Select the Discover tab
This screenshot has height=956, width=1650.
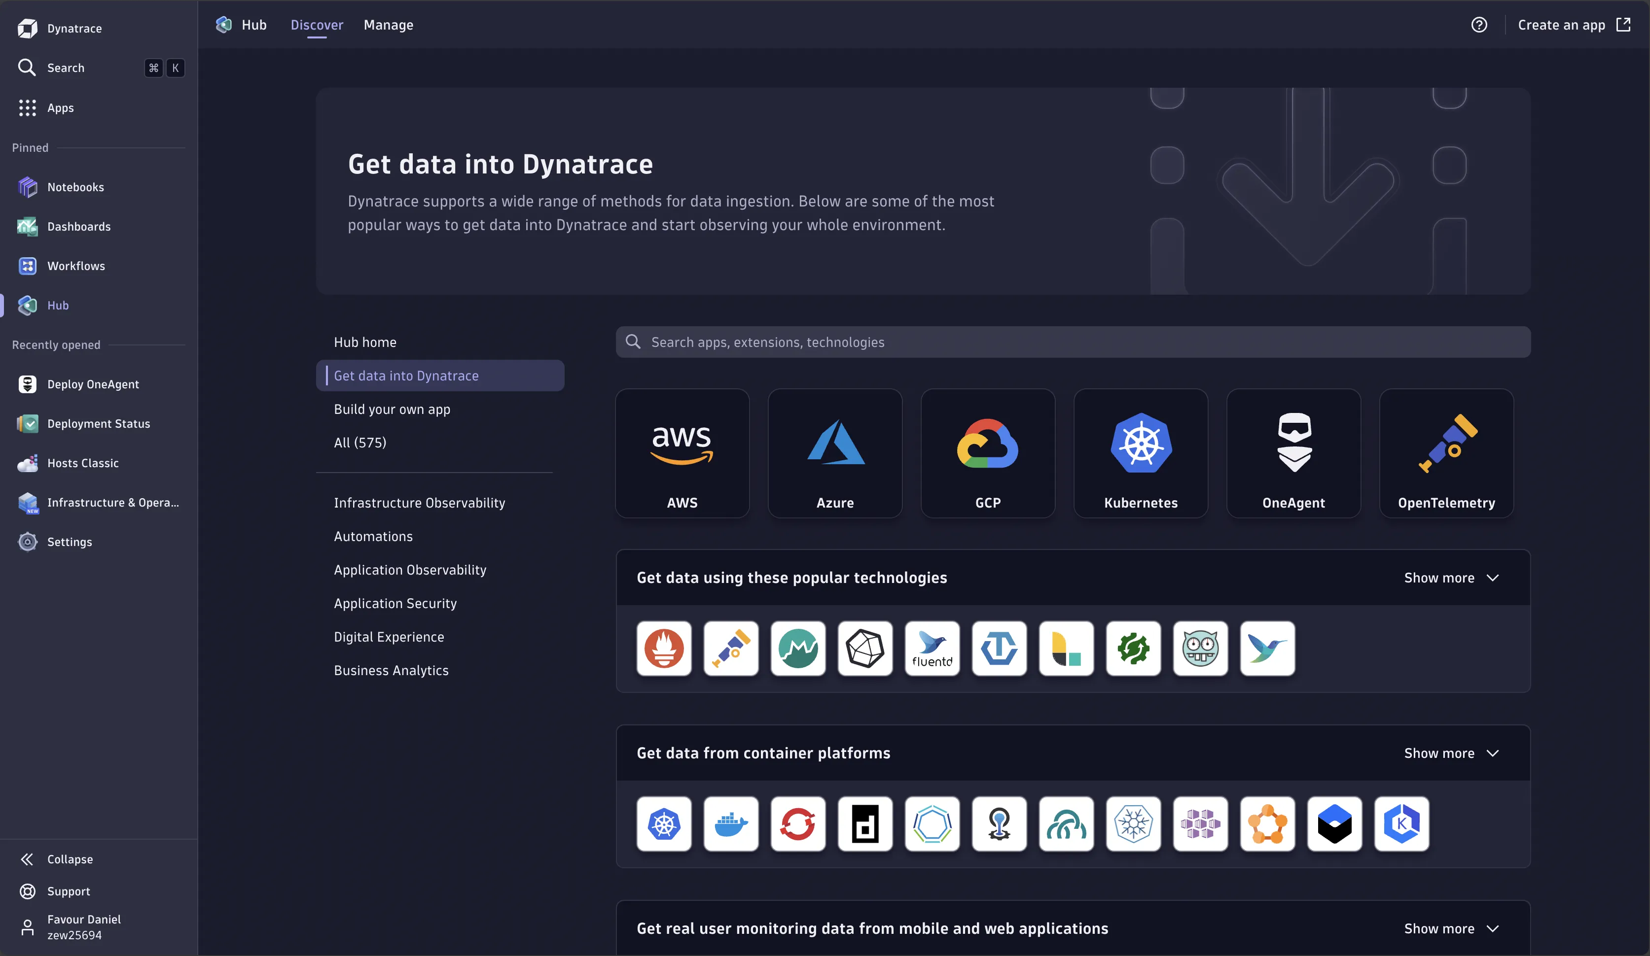click(x=317, y=24)
